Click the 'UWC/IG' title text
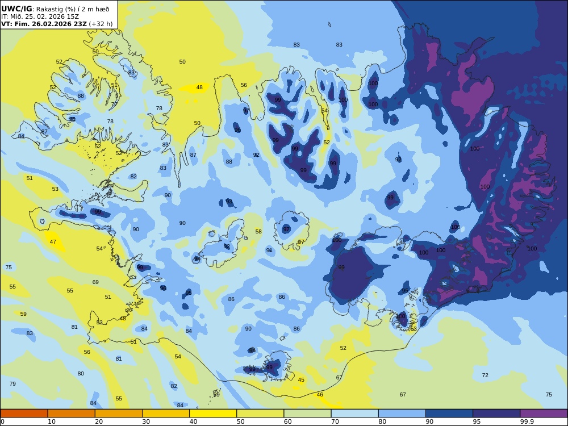This screenshot has width=568, height=426. pyautogui.click(x=16, y=9)
